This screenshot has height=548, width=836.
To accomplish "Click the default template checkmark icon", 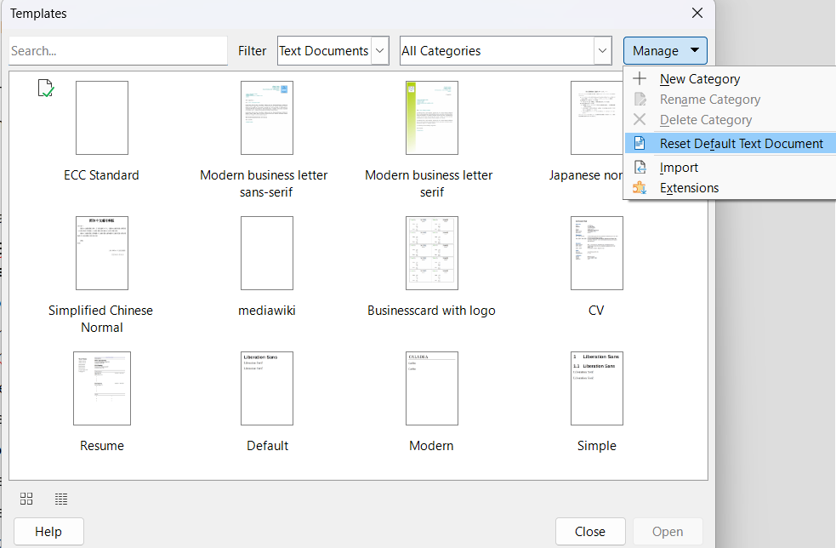I will pos(47,87).
